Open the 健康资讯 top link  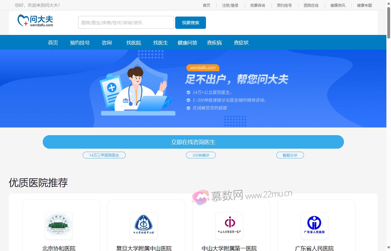coord(338,5)
